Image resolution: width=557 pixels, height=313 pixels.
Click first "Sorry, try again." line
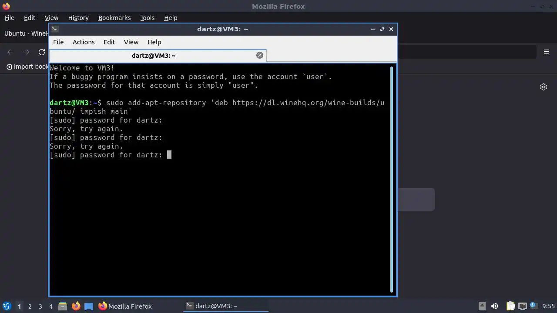[x=87, y=129]
